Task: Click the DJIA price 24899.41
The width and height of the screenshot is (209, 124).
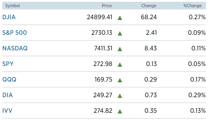Action: coord(100,17)
